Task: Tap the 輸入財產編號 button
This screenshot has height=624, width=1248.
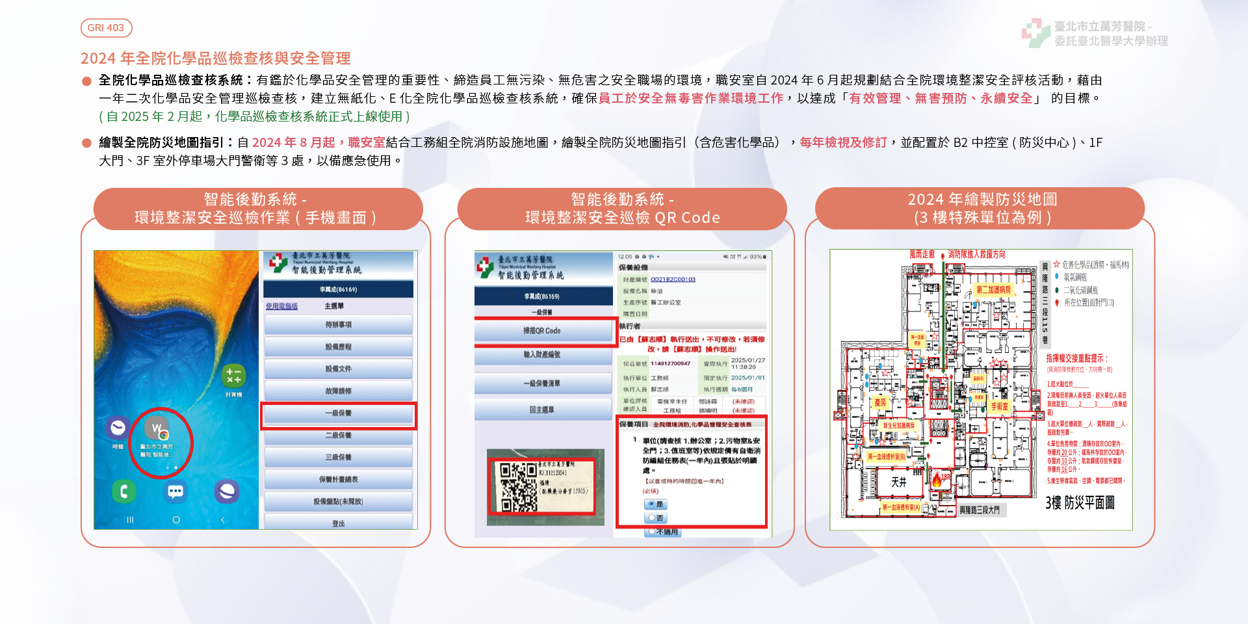Action: pyautogui.click(x=543, y=355)
